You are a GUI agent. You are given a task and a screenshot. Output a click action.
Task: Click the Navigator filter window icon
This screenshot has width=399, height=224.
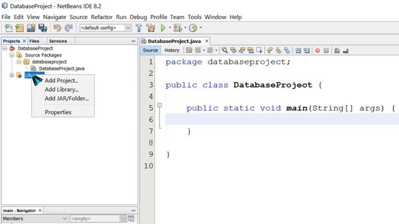tap(131, 218)
